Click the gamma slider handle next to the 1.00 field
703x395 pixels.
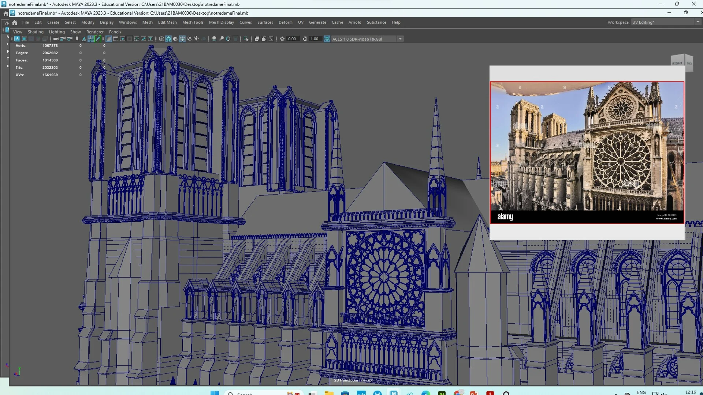point(304,38)
